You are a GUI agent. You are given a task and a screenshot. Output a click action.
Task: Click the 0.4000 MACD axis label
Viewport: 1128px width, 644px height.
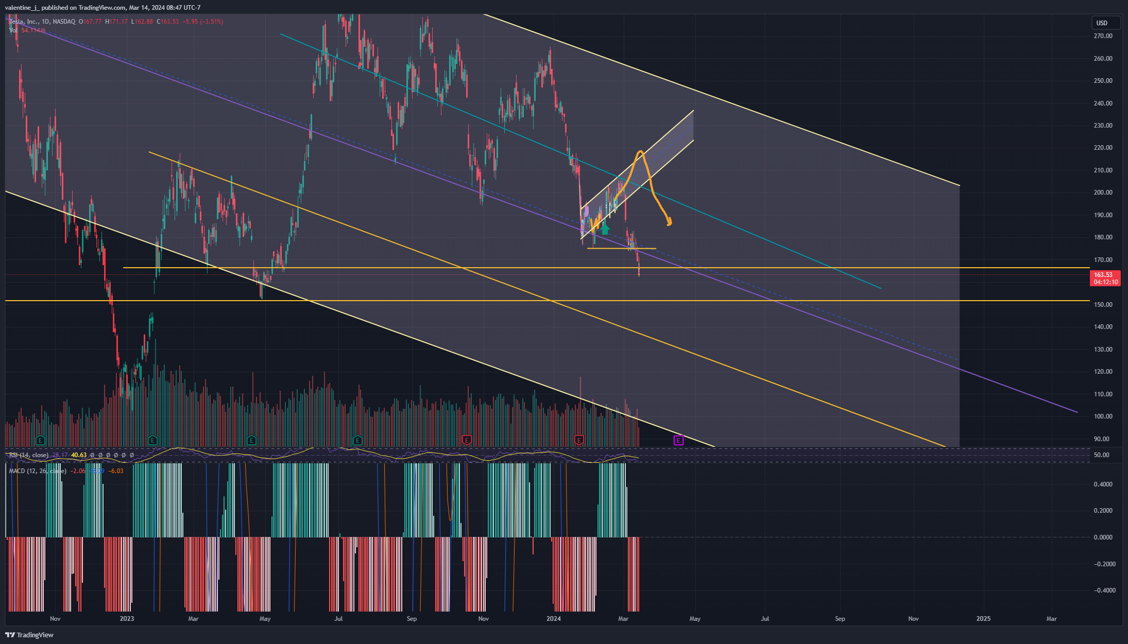pos(1103,484)
